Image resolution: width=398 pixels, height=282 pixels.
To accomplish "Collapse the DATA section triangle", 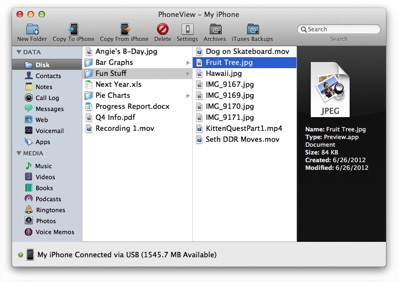I will [x=19, y=52].
